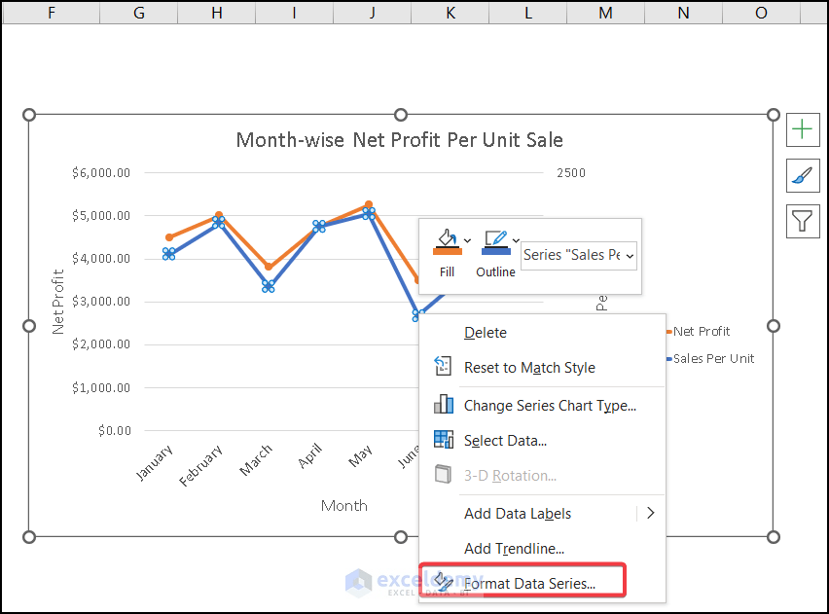Open the Series "Sales Pe" element dropdown
The width and height of the screenshot is (829, 614).
(579, 255)
